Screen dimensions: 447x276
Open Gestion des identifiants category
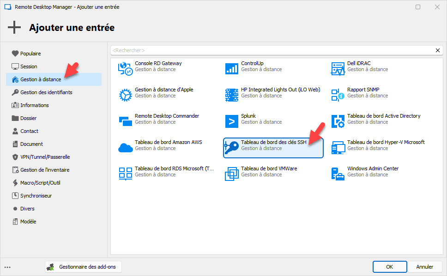click(x=46, y=92)
